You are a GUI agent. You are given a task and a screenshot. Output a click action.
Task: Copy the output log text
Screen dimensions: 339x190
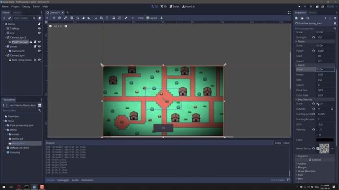click(x=278, y=143)
